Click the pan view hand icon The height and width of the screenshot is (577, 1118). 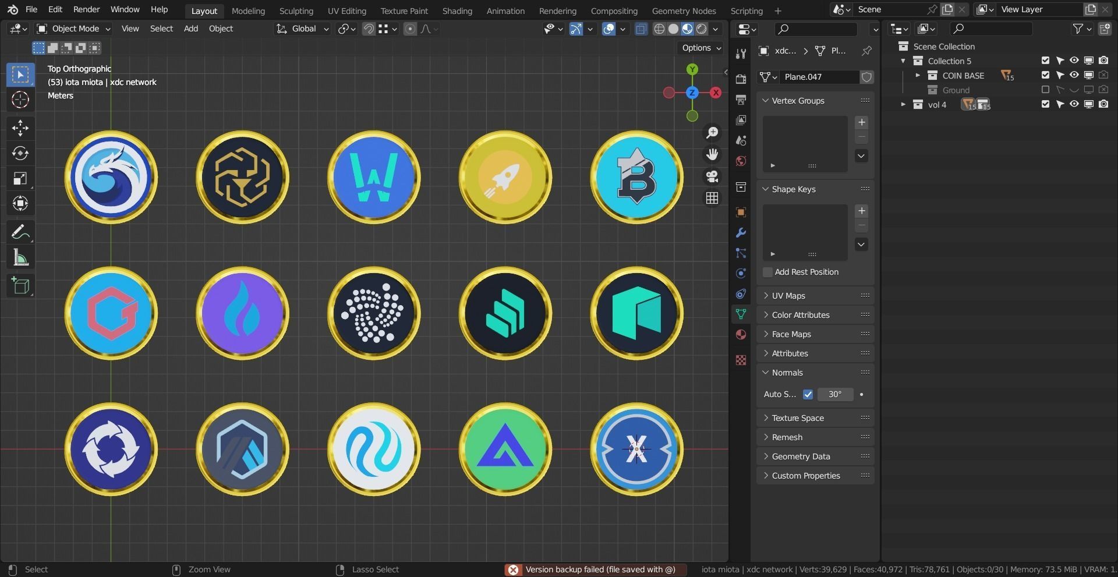(x=712, y=154)
